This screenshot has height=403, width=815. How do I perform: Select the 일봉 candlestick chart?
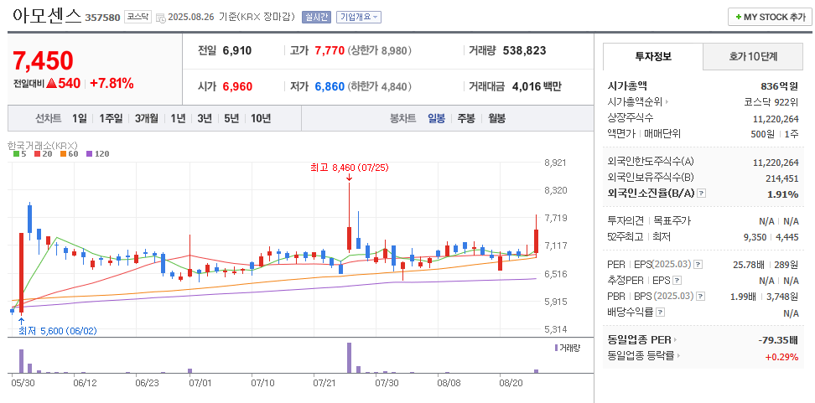(436, 118)
